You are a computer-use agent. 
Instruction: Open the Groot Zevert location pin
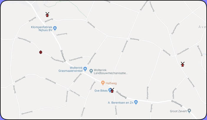click(x=189, y=111)
